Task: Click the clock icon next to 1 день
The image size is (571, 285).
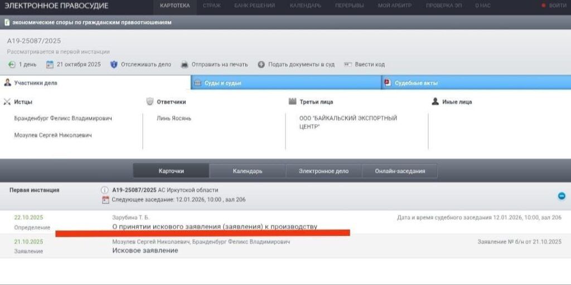Action: [12, 65]
